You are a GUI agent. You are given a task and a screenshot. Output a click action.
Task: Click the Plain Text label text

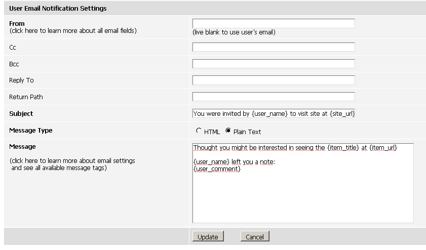247,132
